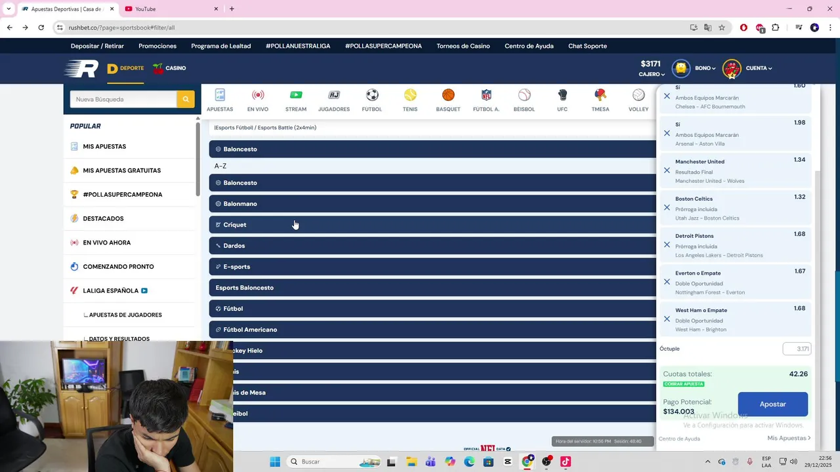The image size is (840, 472).
Task: Expand the Baloncesto row under A-Z
Action: click(x=432, y=183)
